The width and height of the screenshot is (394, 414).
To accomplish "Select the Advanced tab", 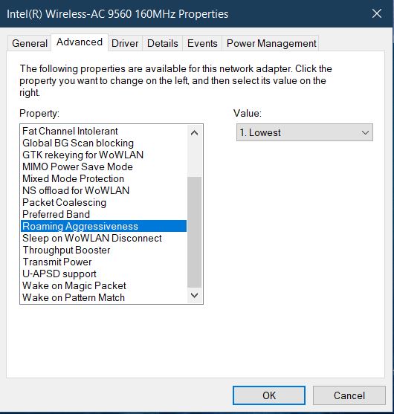I will tap(80, 42).
